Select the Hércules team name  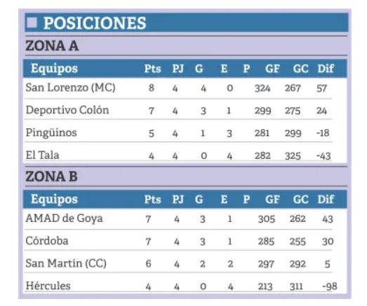[x=48, y=286]
